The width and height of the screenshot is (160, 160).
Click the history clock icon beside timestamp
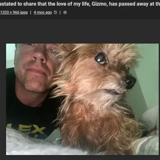pyautogui.click(x=55, y=13)
